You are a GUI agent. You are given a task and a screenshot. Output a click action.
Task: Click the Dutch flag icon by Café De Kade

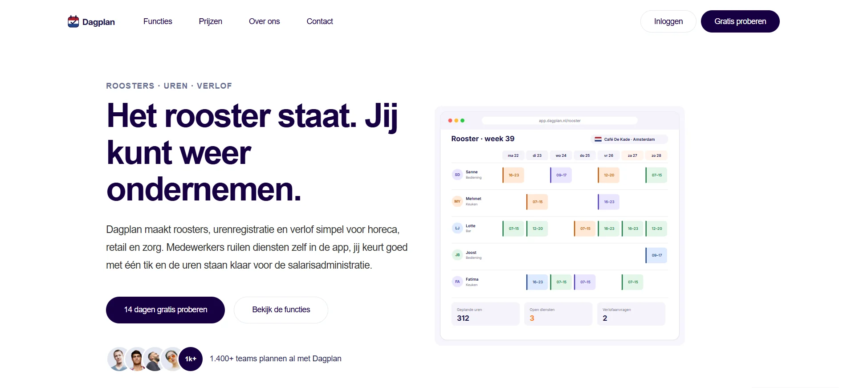coord(598,139)
